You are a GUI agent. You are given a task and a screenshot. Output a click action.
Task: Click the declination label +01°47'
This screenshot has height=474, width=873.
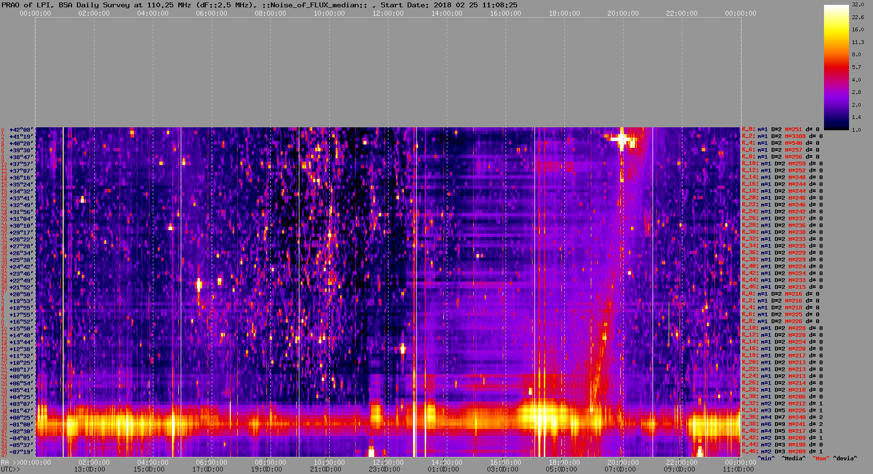21,411
